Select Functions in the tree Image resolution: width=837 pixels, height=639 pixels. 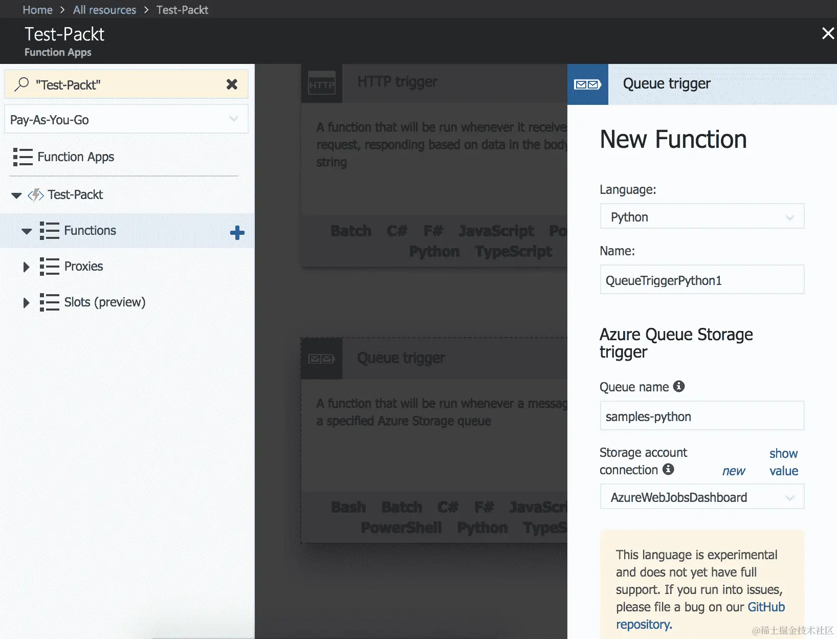[x=90, y=231]
